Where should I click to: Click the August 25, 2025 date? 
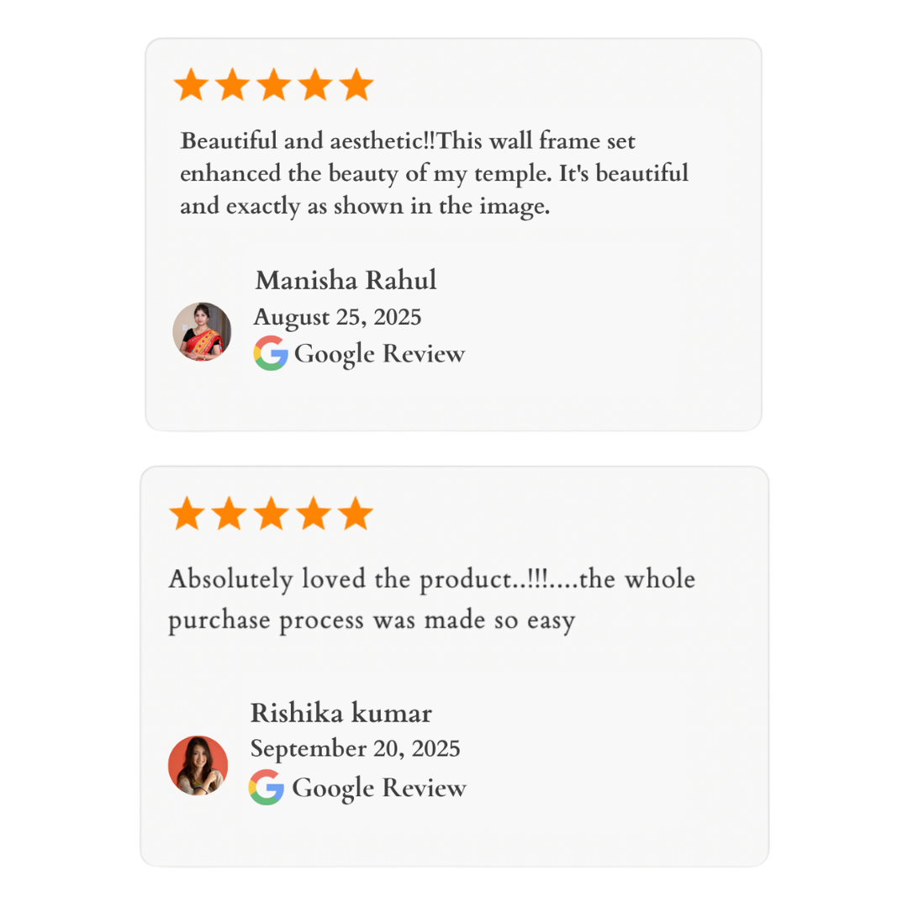pyautogui.click(x=337, y=318)
